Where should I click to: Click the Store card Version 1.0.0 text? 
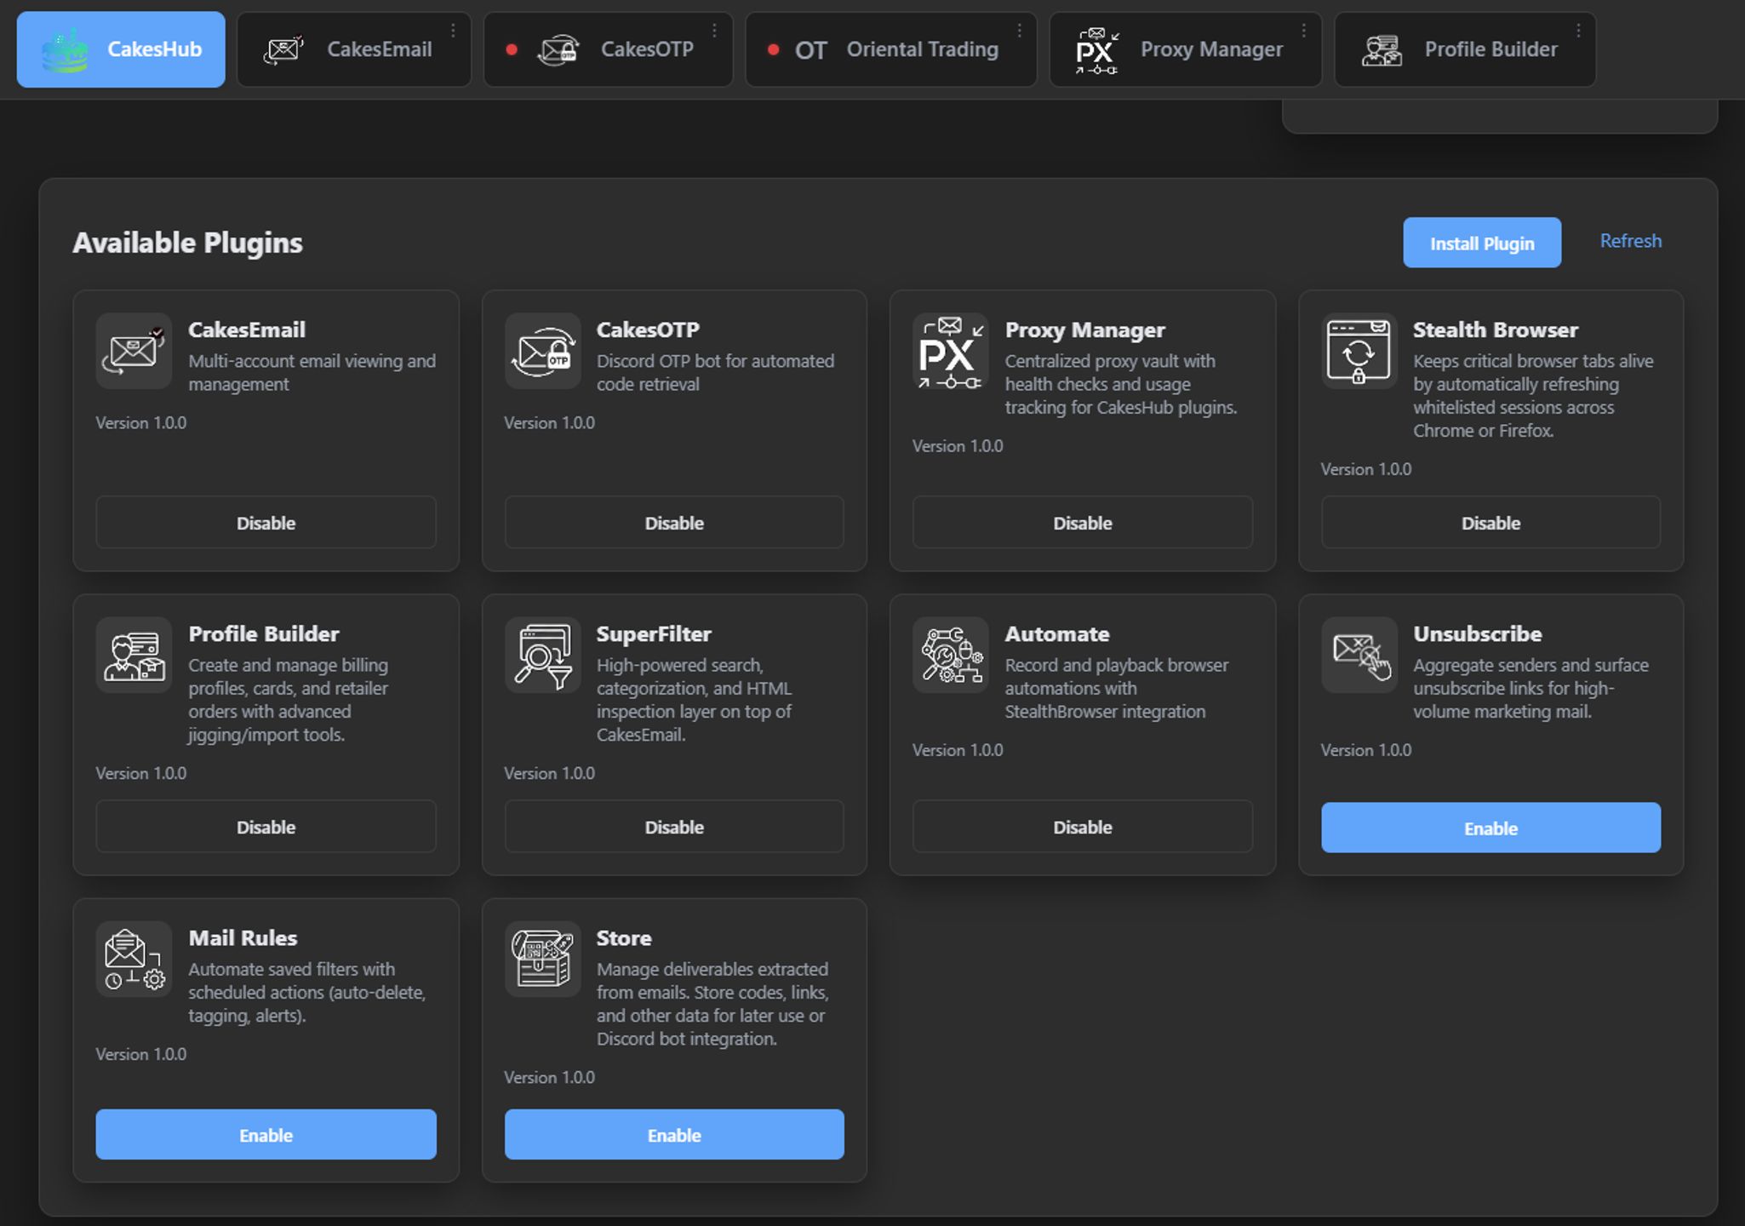pyautogui.click(x=549, y=1077)
